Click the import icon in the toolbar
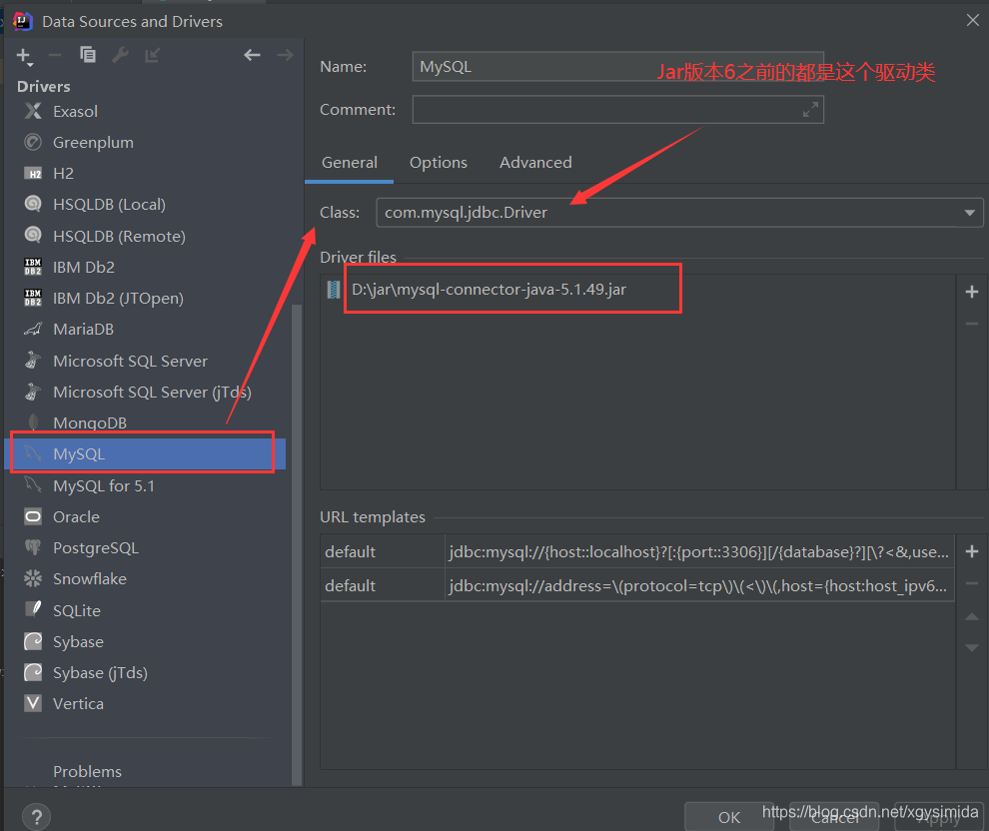This screenshot has height=831, width=989. click(x=151, y=55)
